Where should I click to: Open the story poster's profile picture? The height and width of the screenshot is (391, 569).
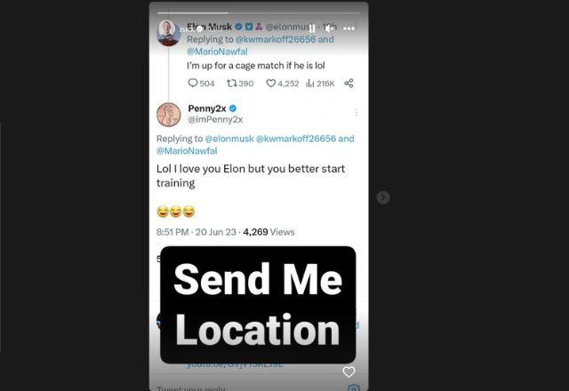coord(167,32)
